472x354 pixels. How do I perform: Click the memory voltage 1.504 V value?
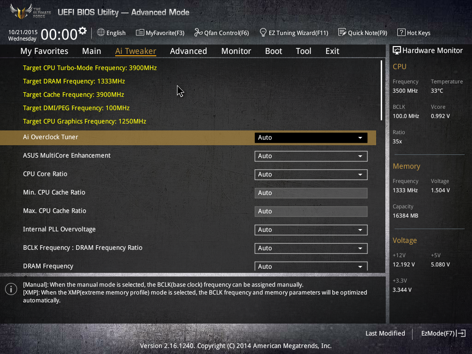pos(440,190)
